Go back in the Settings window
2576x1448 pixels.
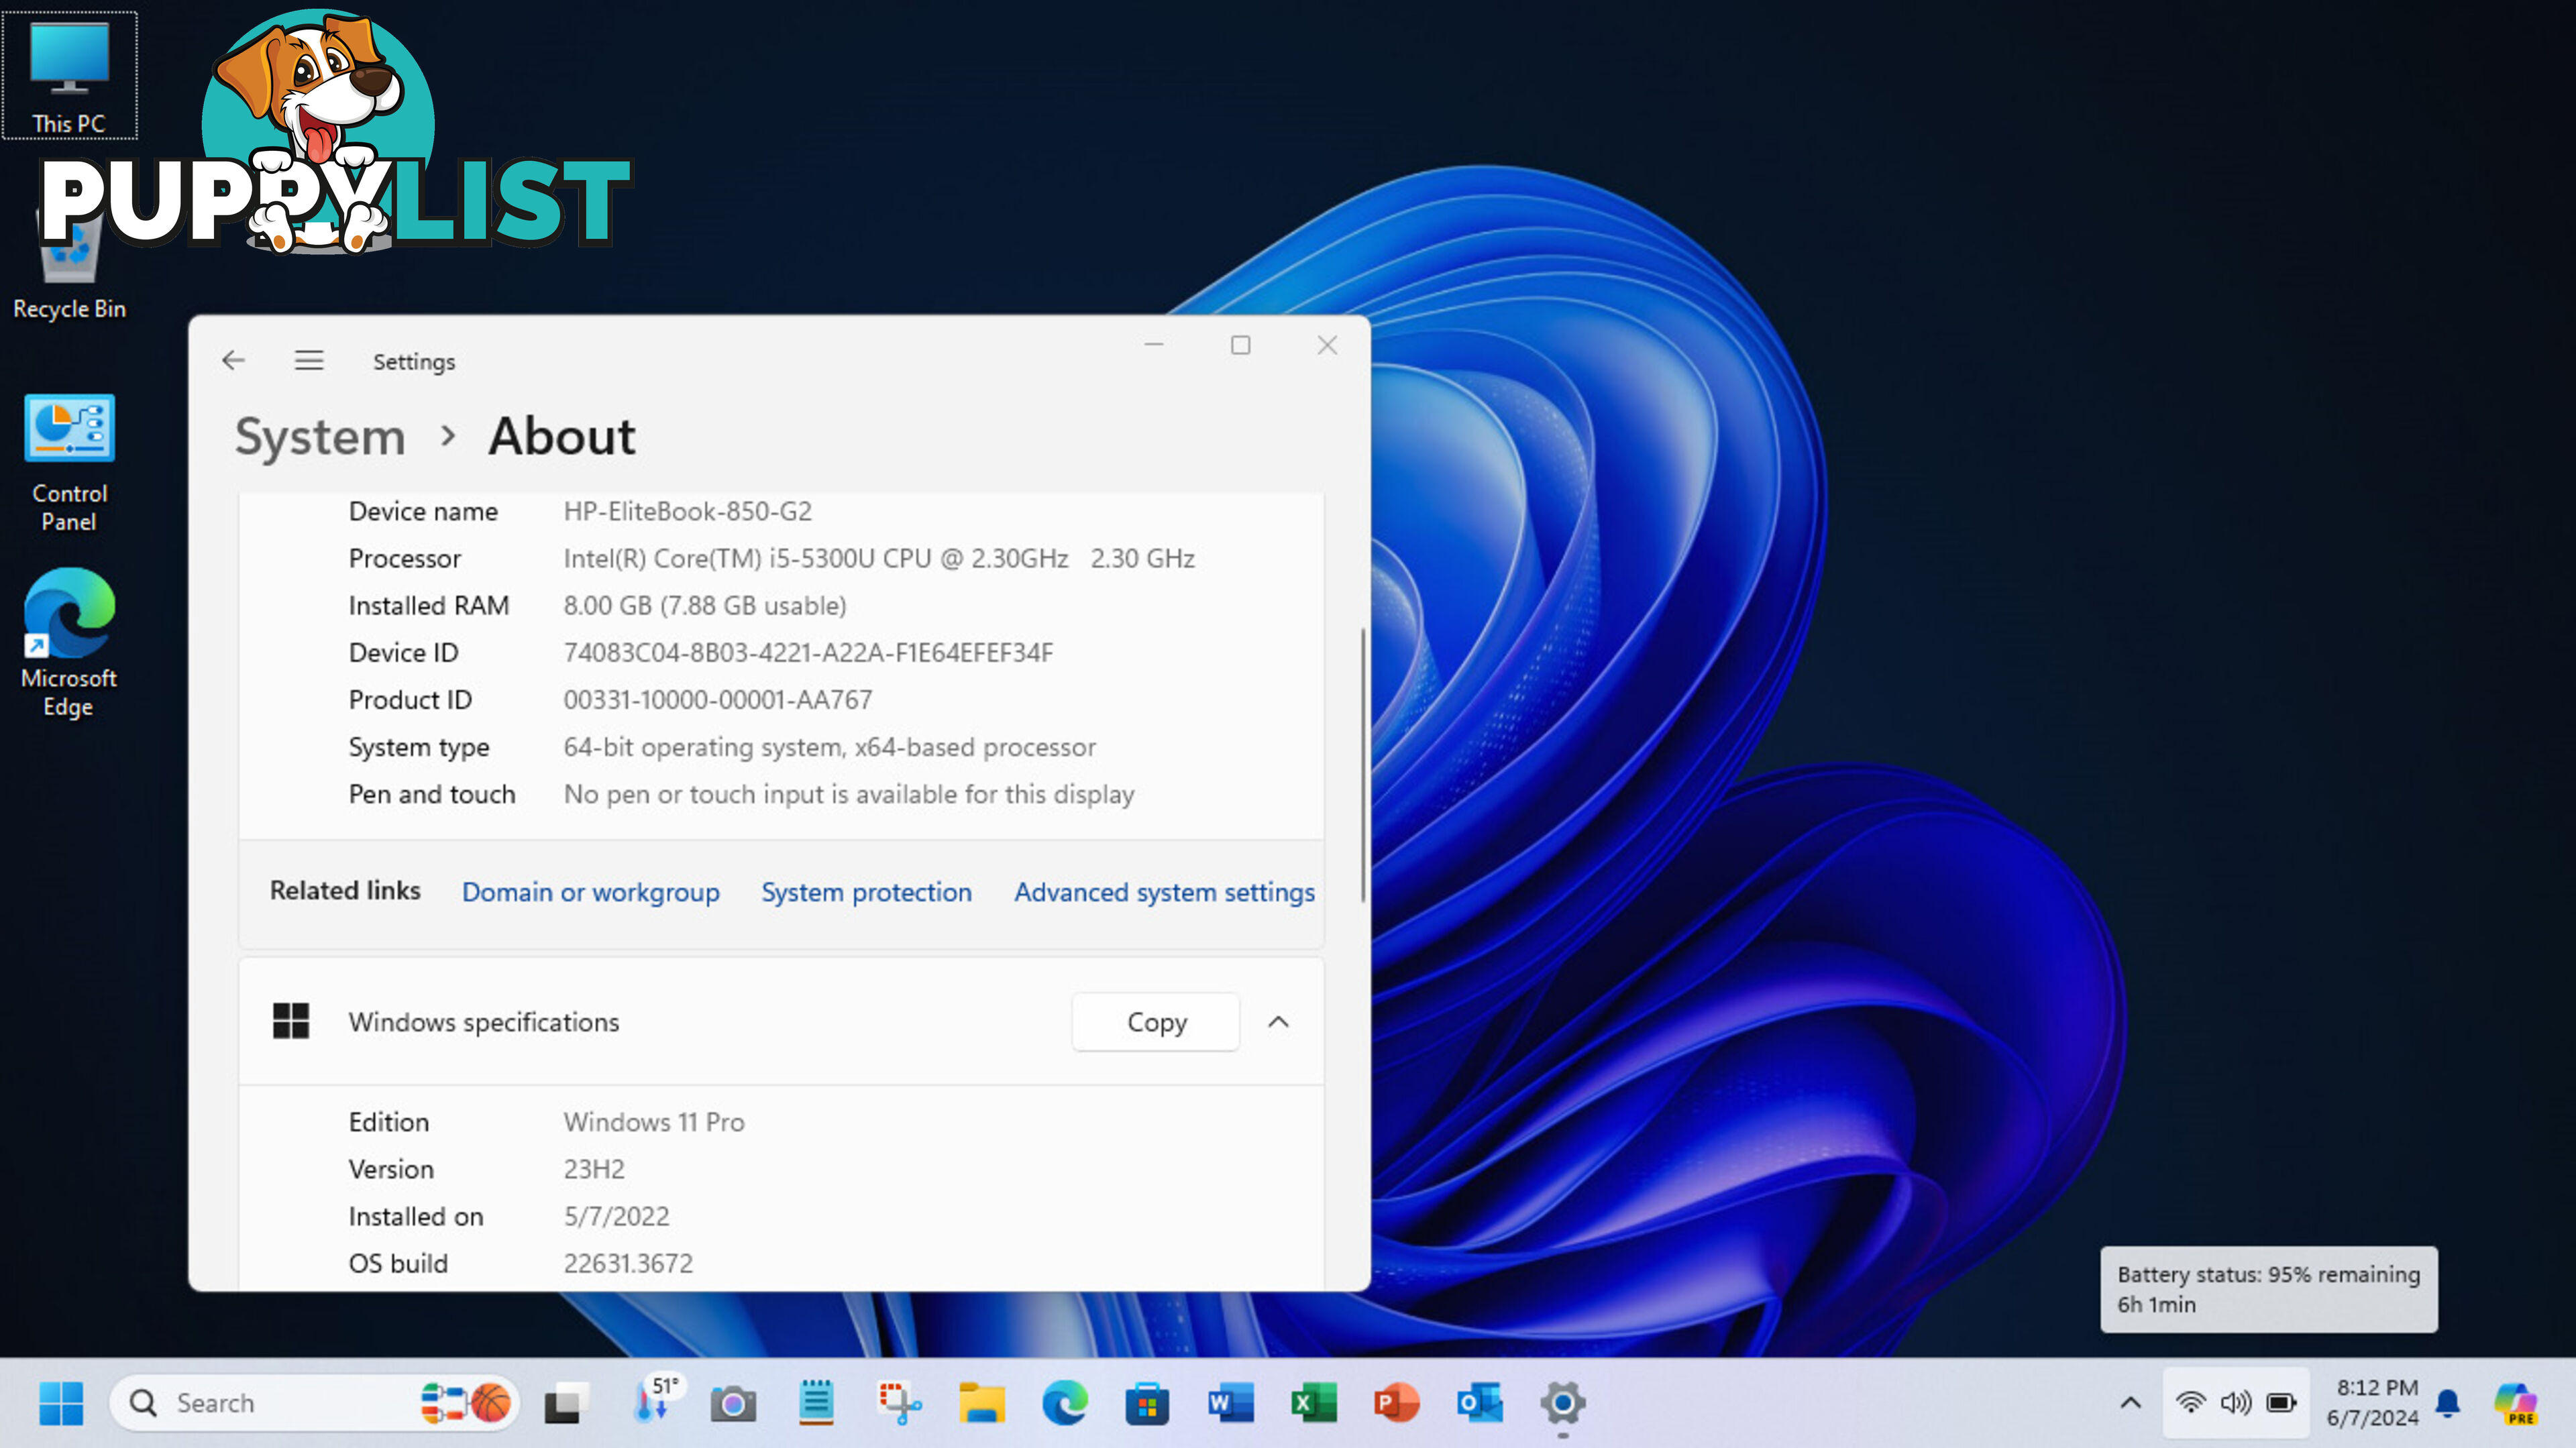pos(233,360)
